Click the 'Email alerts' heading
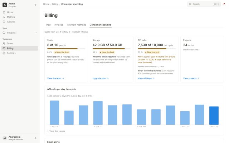 (53, 142)
